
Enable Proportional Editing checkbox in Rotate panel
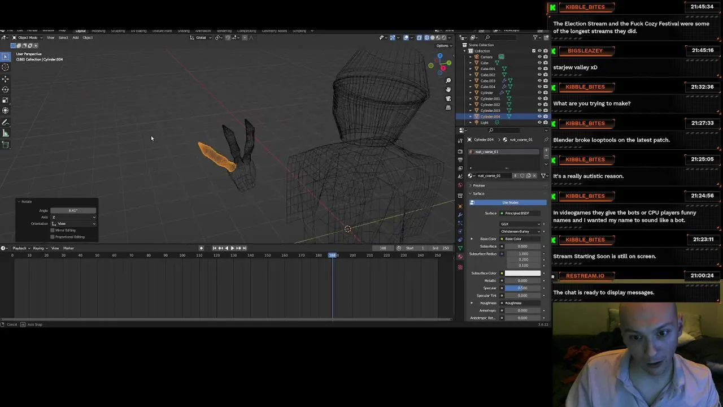point(53,237)
